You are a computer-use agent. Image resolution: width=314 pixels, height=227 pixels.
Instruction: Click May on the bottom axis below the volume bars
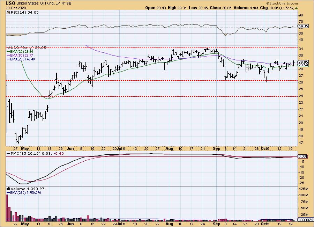(25, 224)
